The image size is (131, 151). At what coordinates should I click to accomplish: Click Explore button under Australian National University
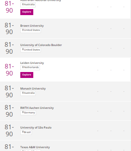click(27, 12)
